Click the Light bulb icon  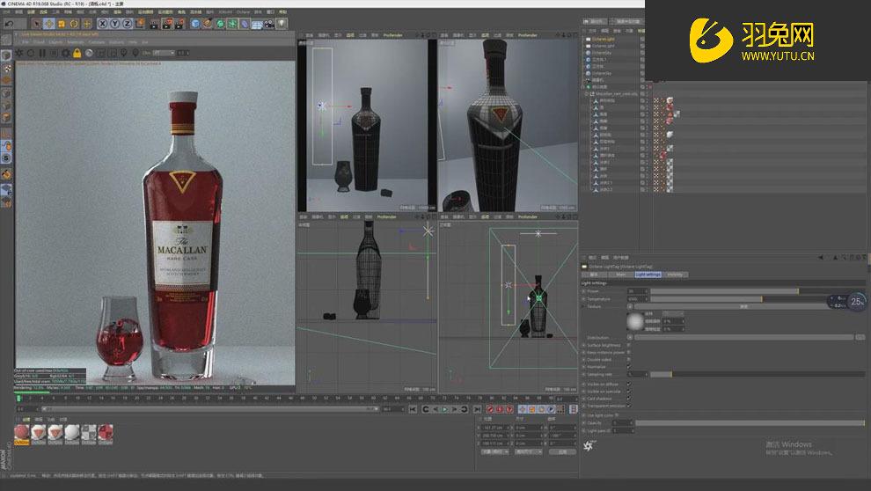coord(282,24)
